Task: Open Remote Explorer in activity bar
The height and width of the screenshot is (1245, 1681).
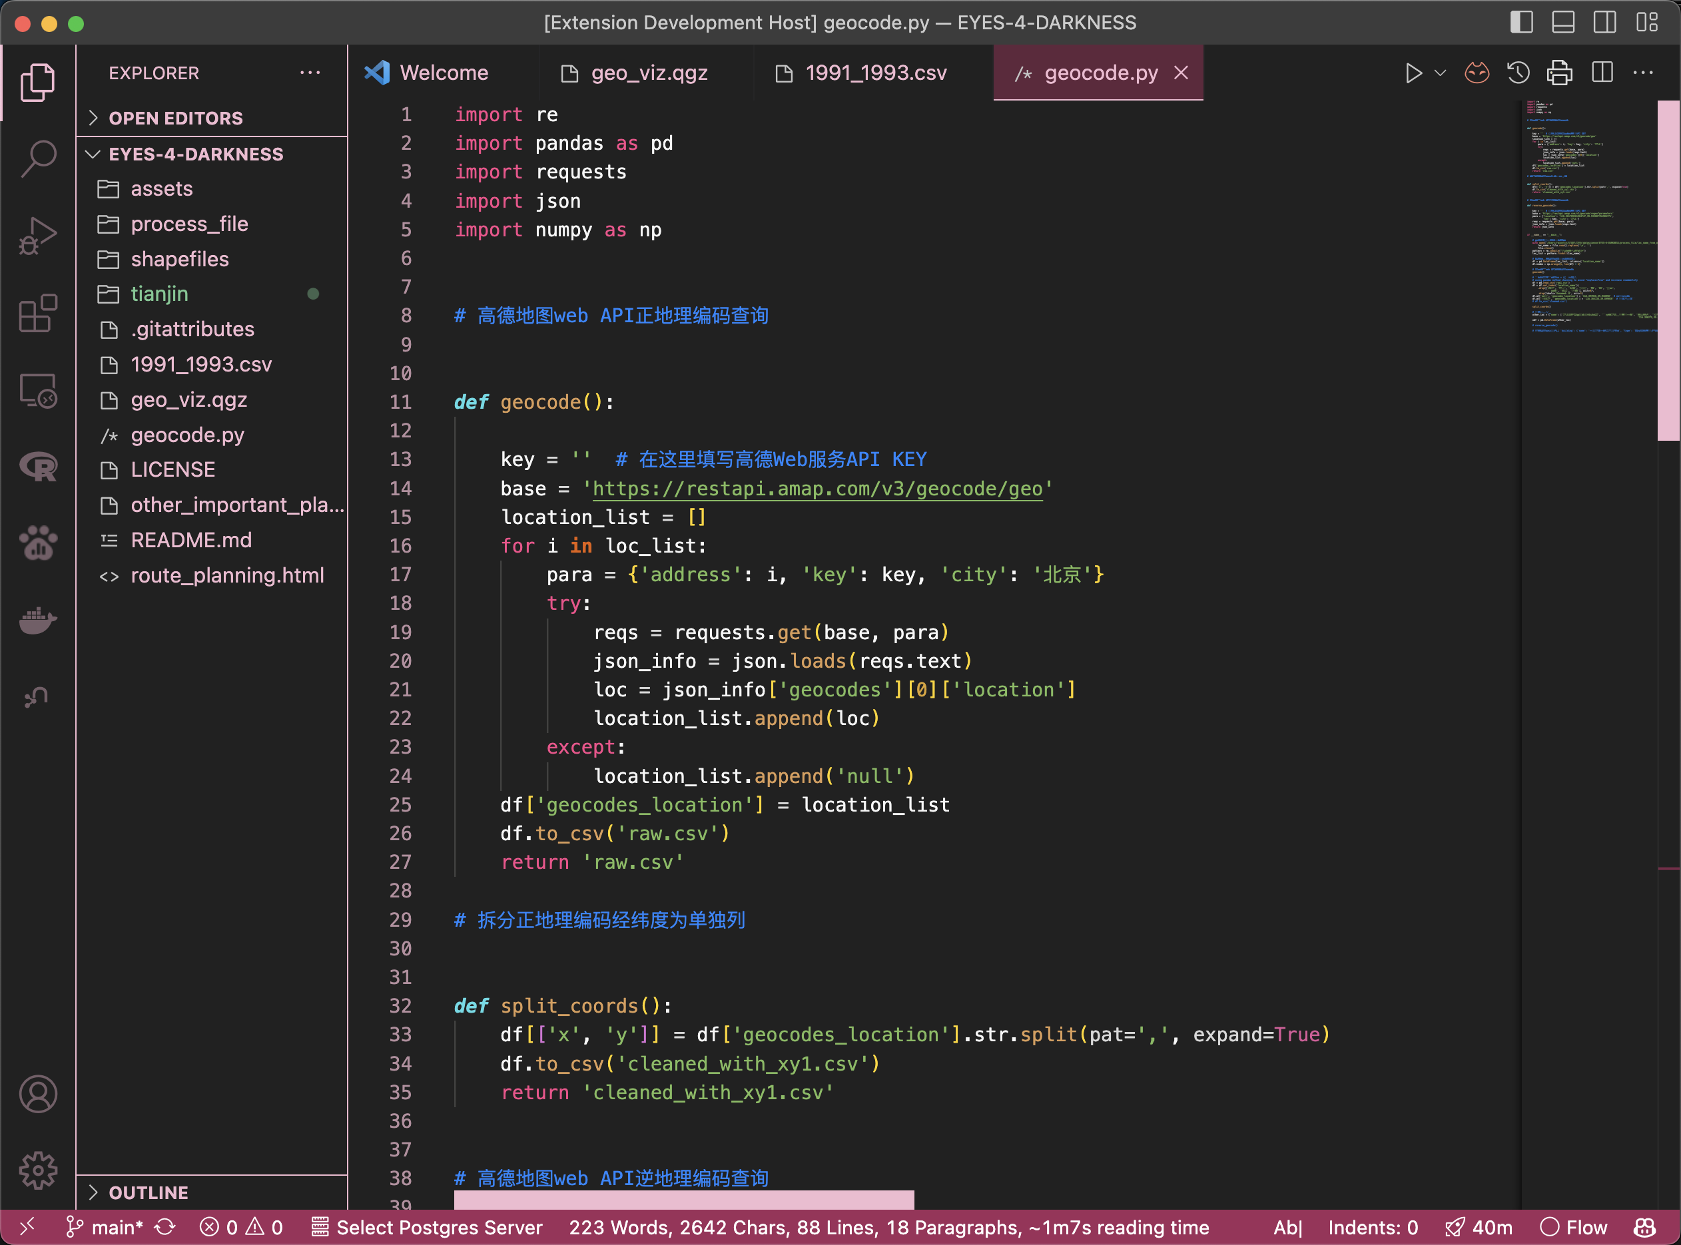Action: coord(38,391)
